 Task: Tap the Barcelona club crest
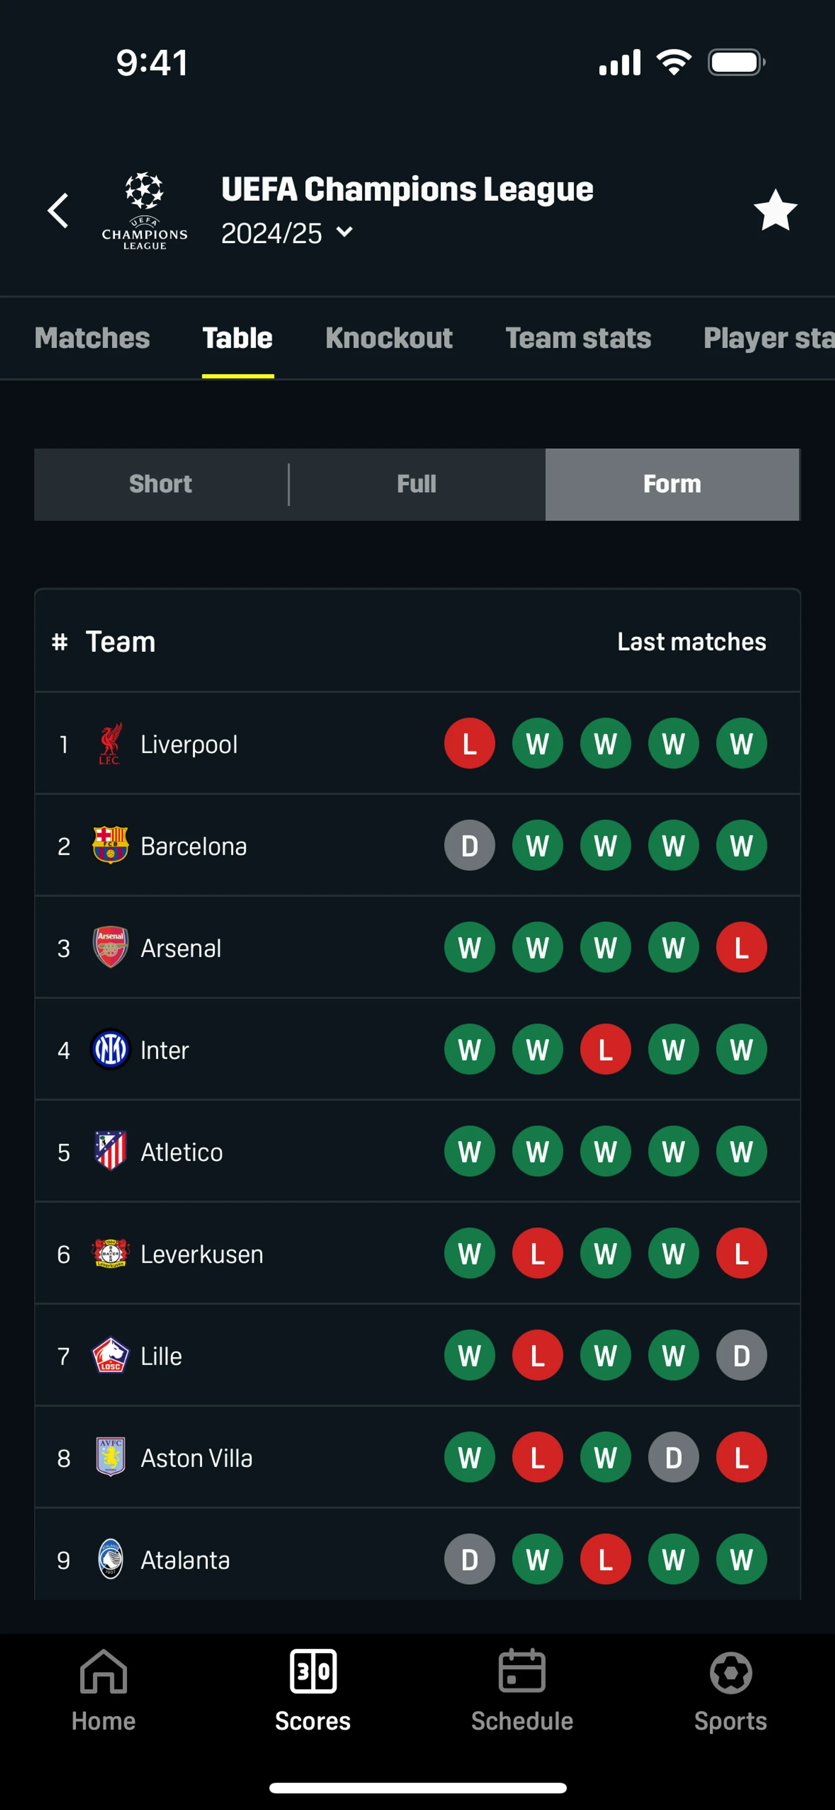[110, 845]
